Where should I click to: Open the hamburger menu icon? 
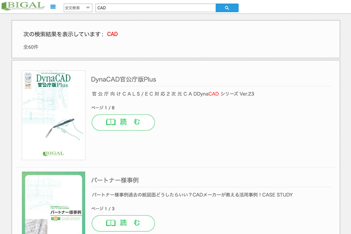53,7
